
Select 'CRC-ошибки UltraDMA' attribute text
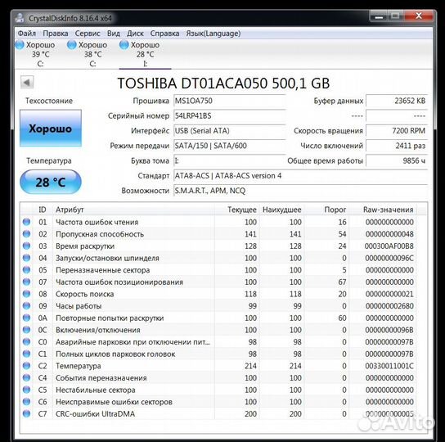coord(96,414)
